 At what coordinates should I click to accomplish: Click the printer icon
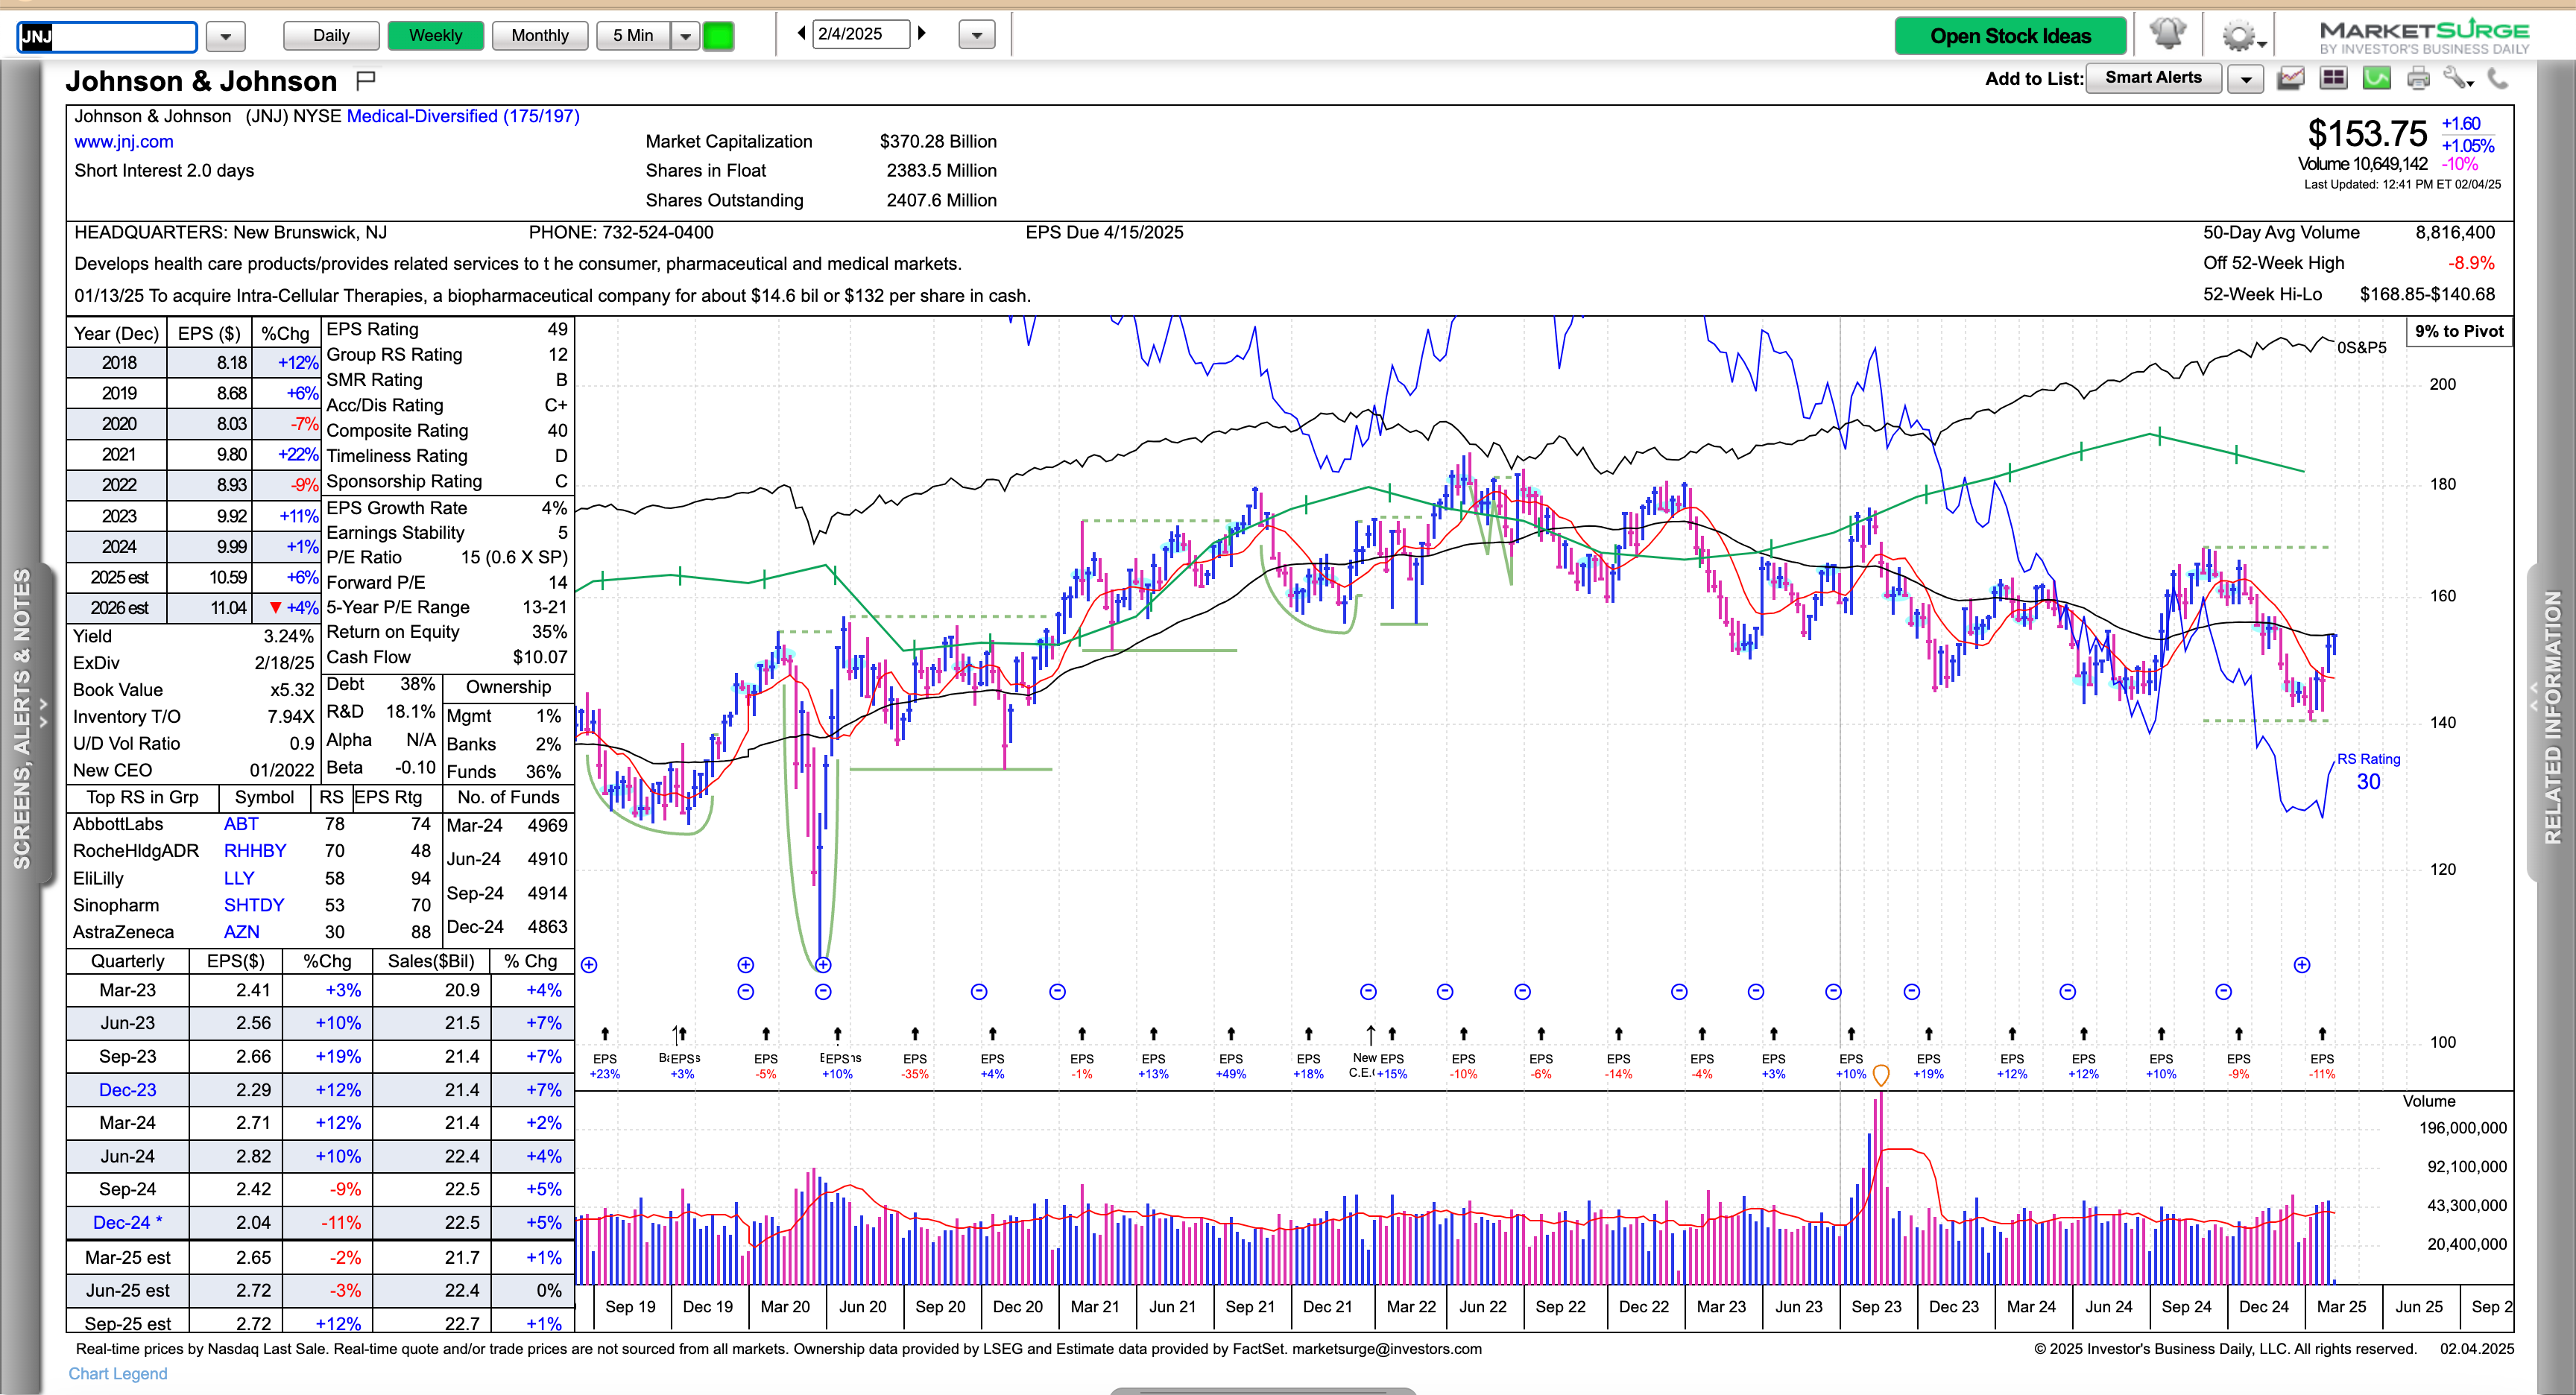pyautogui.click(x=2418, y=78)
